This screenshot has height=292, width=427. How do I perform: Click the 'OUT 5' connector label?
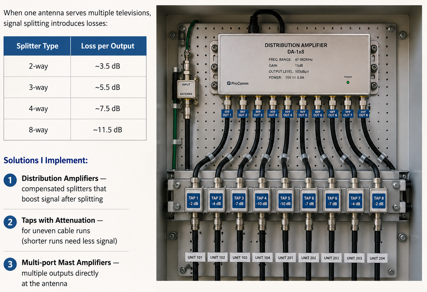point(303,113)
